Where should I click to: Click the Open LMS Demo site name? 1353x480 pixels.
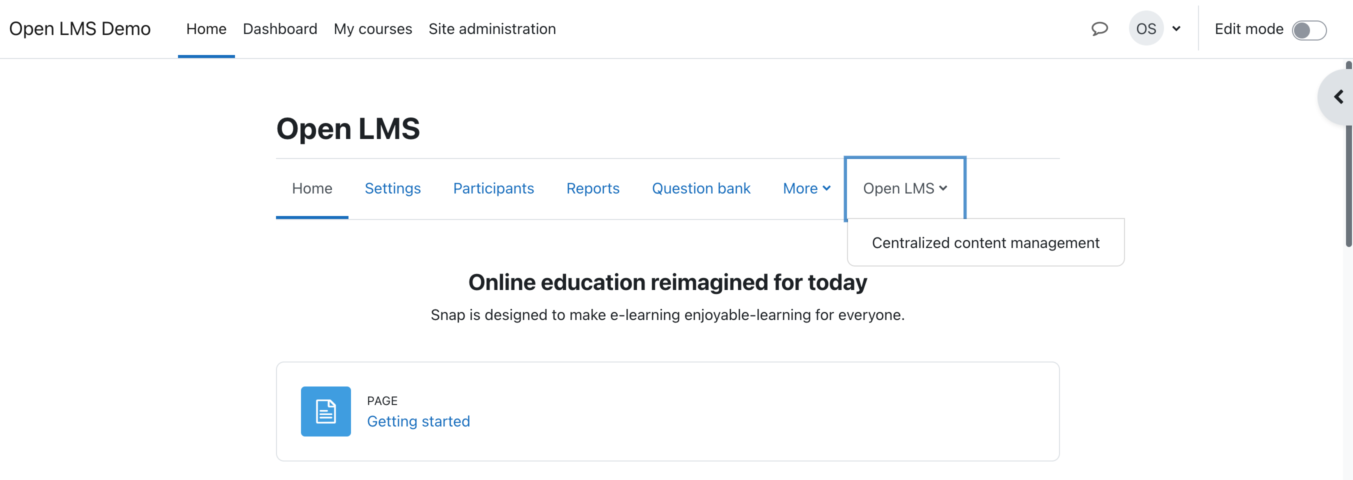[x=79, y=28]
